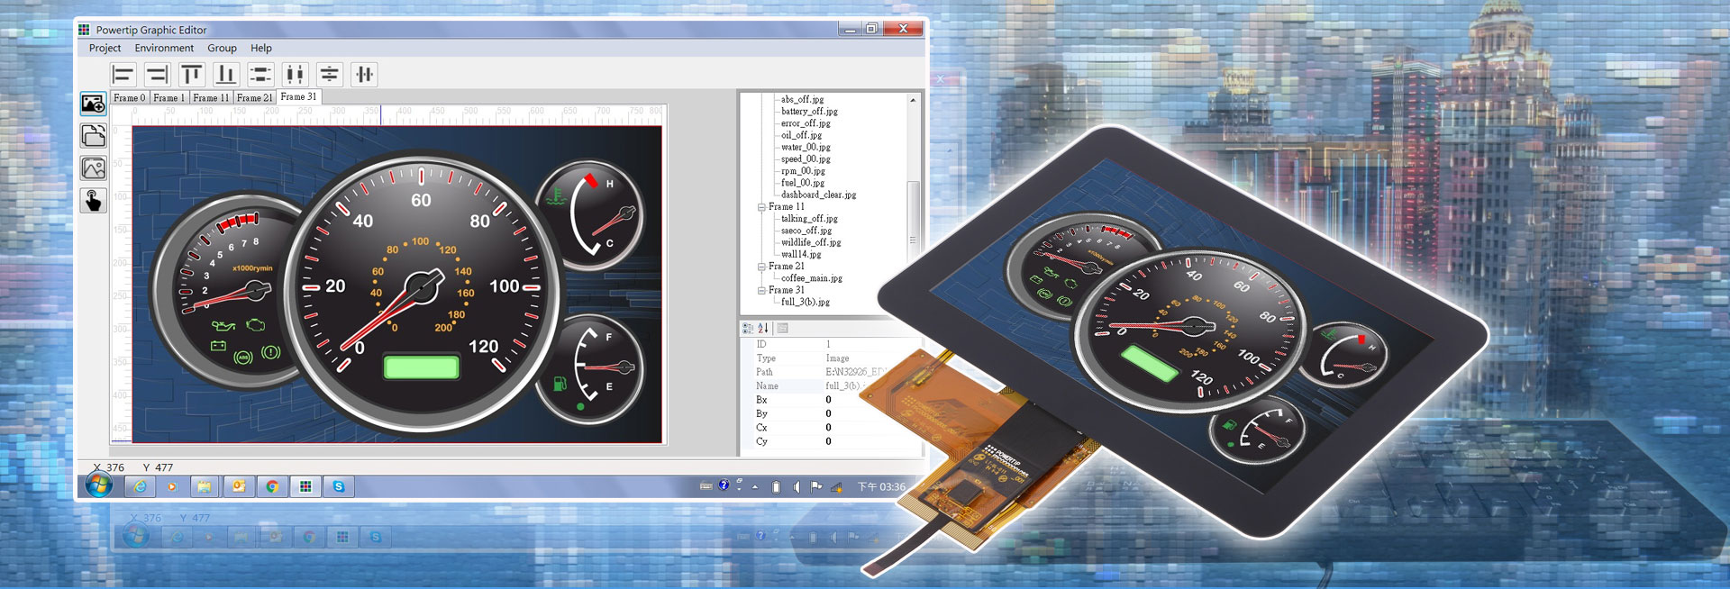The height and width of the screenshot is (589, 1730).
Task: Align selected objects to top
Action: pyautogui.click(x=192, y=75)
